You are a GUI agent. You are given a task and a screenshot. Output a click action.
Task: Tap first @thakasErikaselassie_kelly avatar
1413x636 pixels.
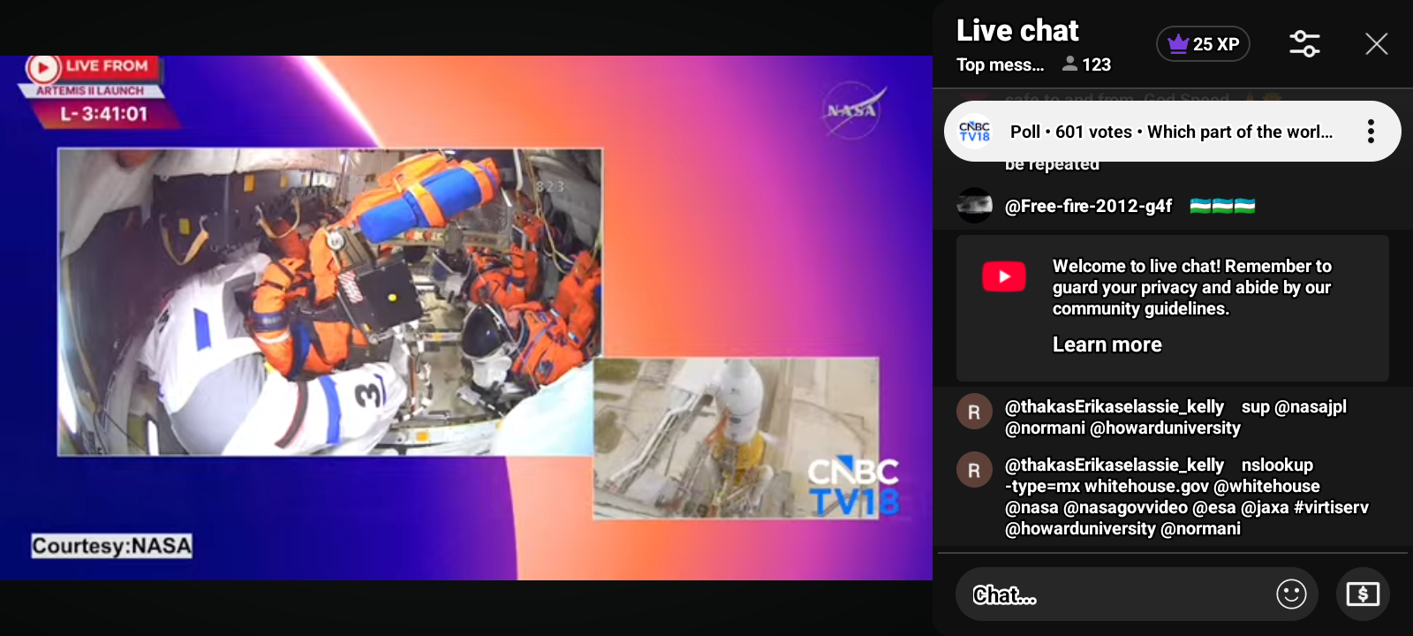(x=974, y=413)
